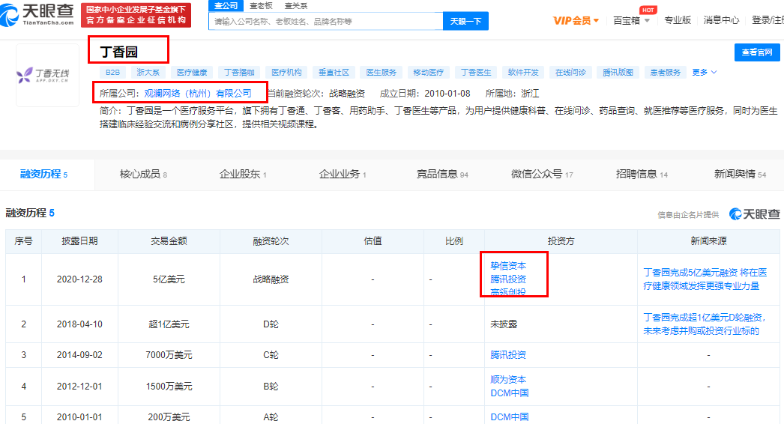Open investor 腾讯投资 in the C轮 row
Image resolution: width=784 pixels, height=424 pixels.
(x=508, y=355)
